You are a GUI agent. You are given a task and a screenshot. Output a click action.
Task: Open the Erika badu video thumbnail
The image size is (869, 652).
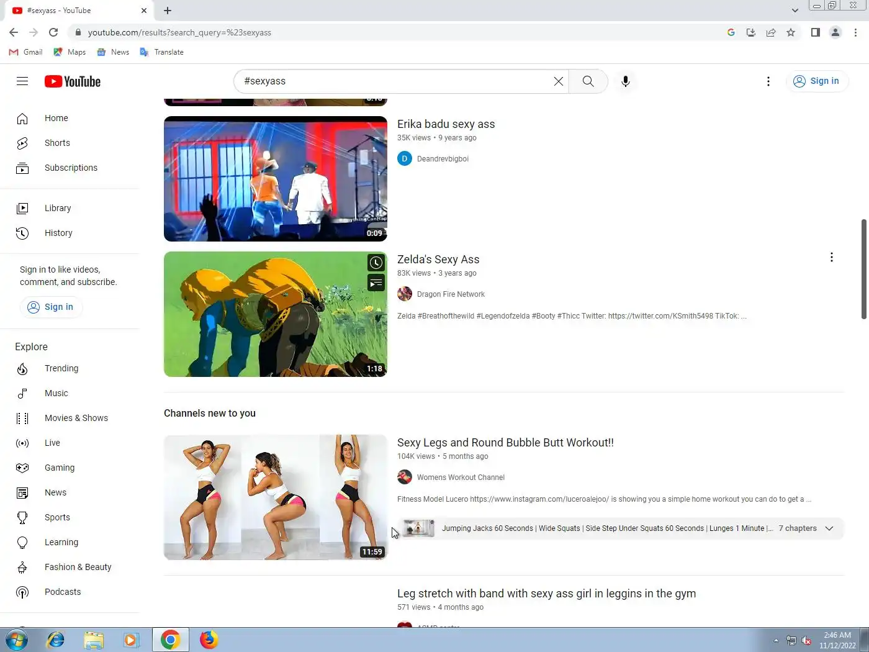276,179
